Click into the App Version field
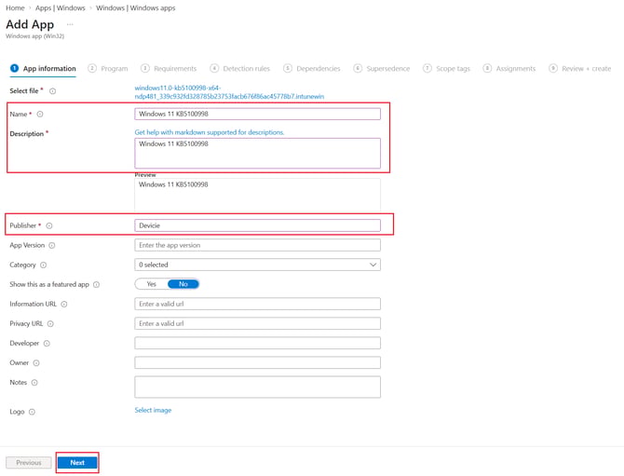Screen dimensions: 624x476 (257, 245)
